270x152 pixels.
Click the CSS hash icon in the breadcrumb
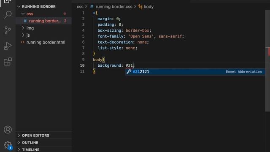(x=92, y=7)
